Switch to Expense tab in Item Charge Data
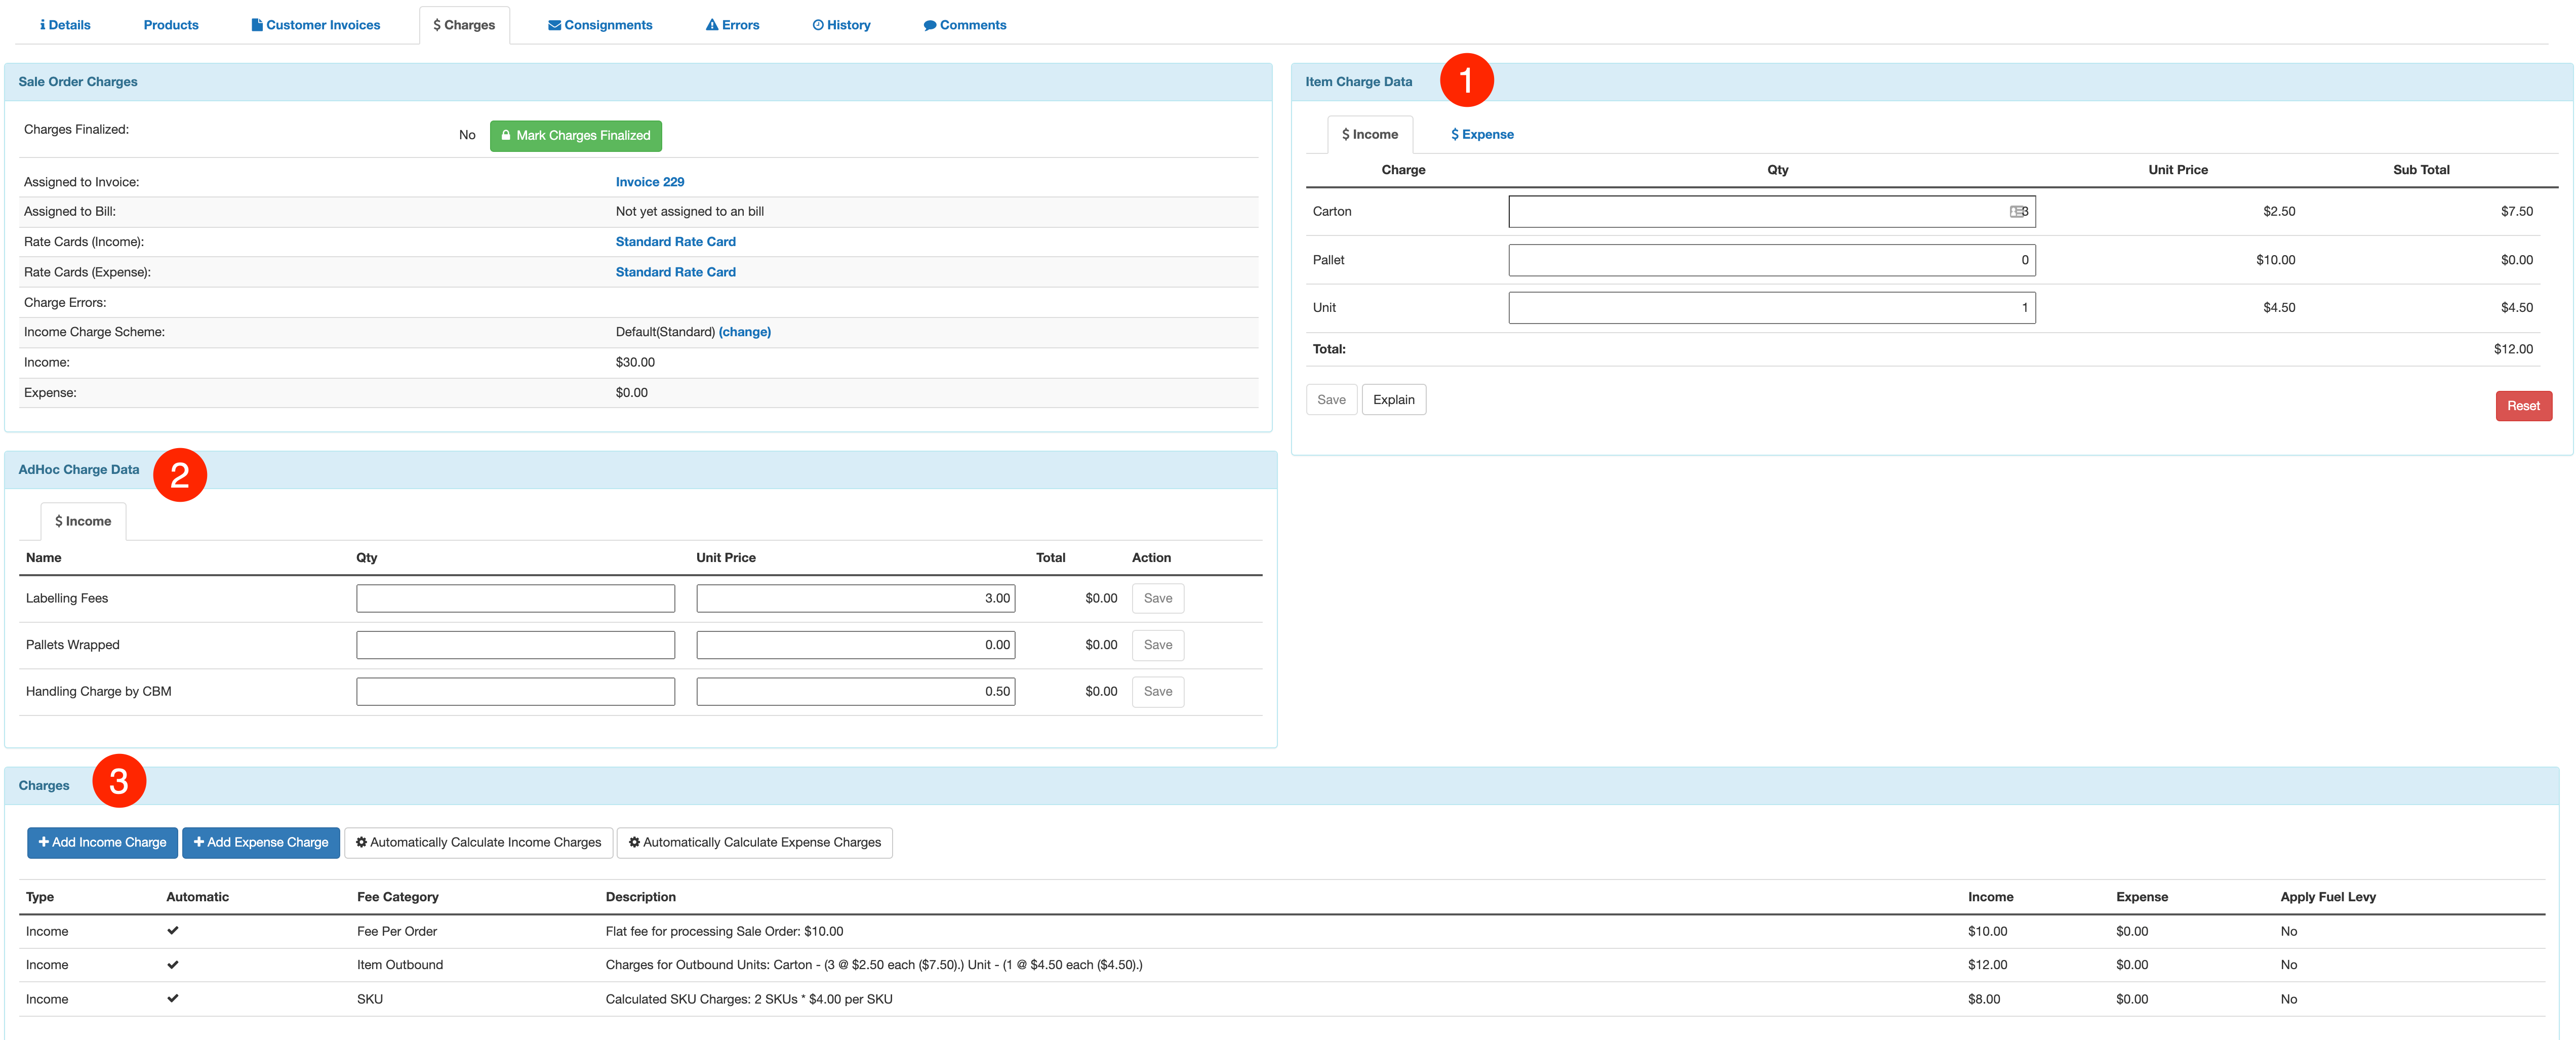This screenshot has height=1040, width=2576. click(x=1482, y=134)
